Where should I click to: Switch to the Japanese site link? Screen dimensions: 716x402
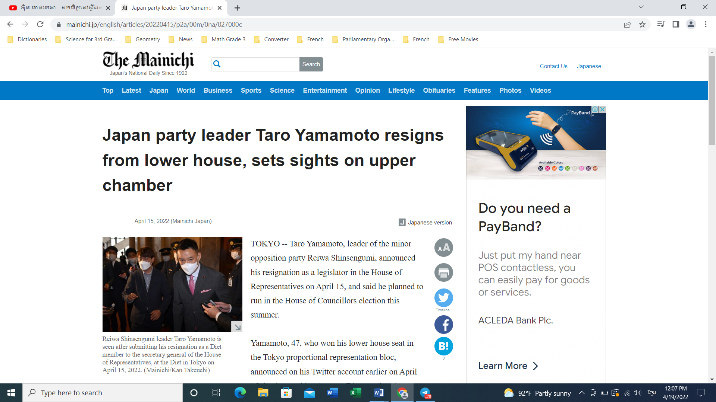point(589,66)
